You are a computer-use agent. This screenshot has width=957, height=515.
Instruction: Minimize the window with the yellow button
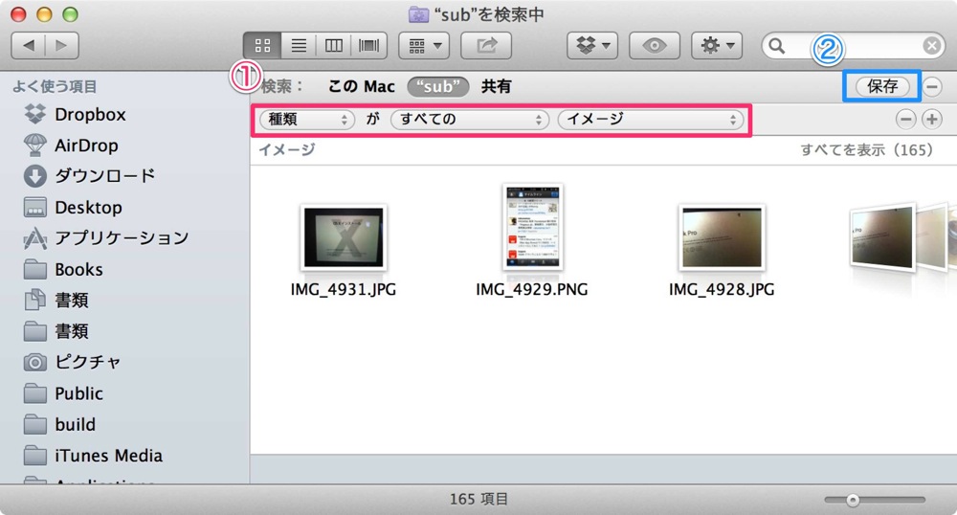pos(45,14)
